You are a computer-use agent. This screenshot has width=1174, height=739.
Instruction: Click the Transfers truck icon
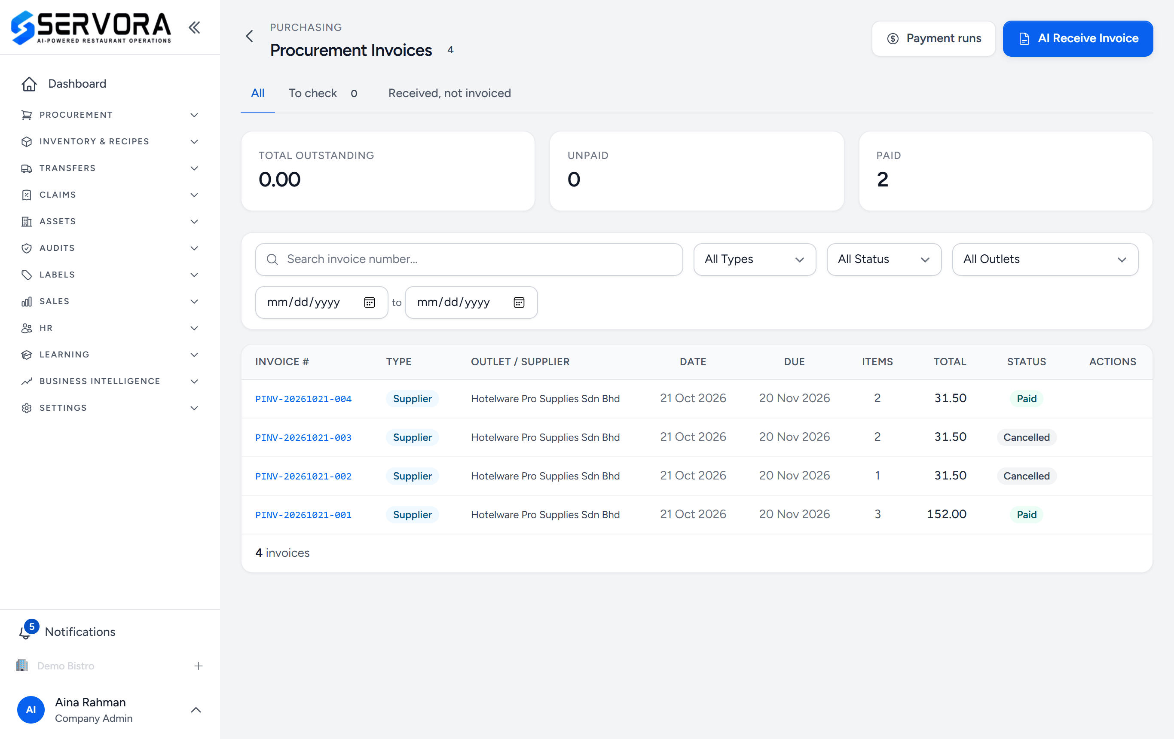[27, 168]
